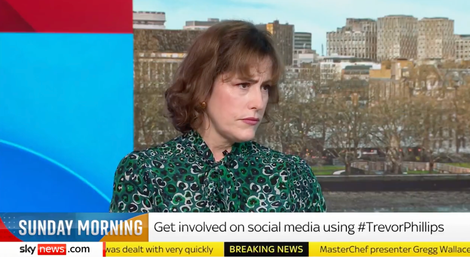Viewport: 470px width, 257px height.
Task: Click the #TrevorPhillips hashtag text
Action: [x=401, y=227]
